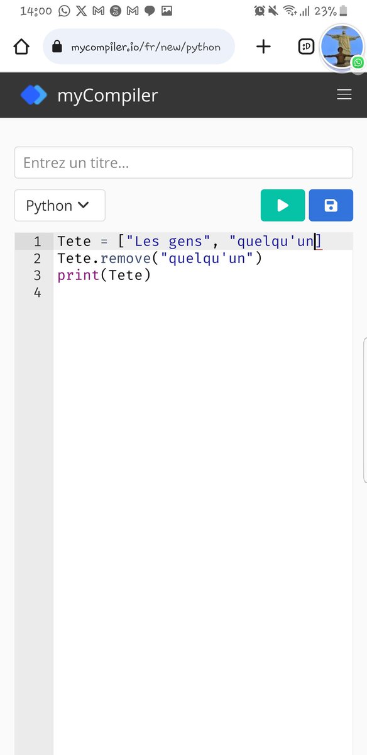Open the Python language dropdown
Screen dimensions: 367x755
pos(60,205)
